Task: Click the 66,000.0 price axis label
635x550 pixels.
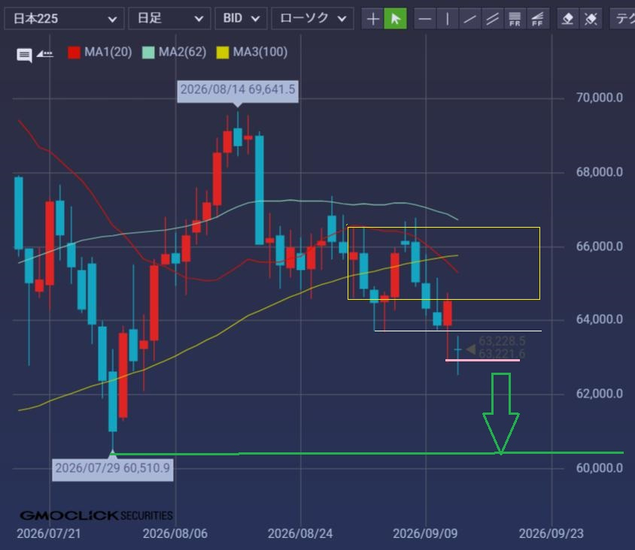Action: [600, 246]
